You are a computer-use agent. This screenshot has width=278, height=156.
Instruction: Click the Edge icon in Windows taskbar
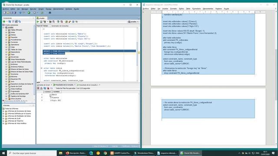91,153
